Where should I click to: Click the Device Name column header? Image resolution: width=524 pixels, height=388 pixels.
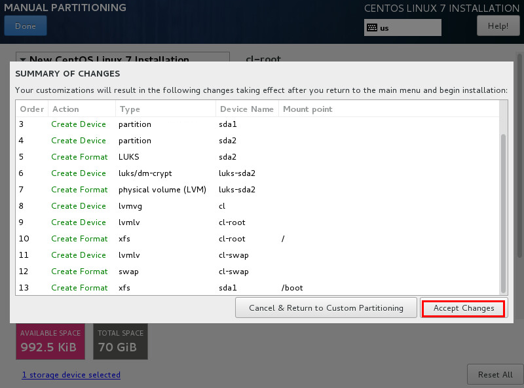(246, 109)
